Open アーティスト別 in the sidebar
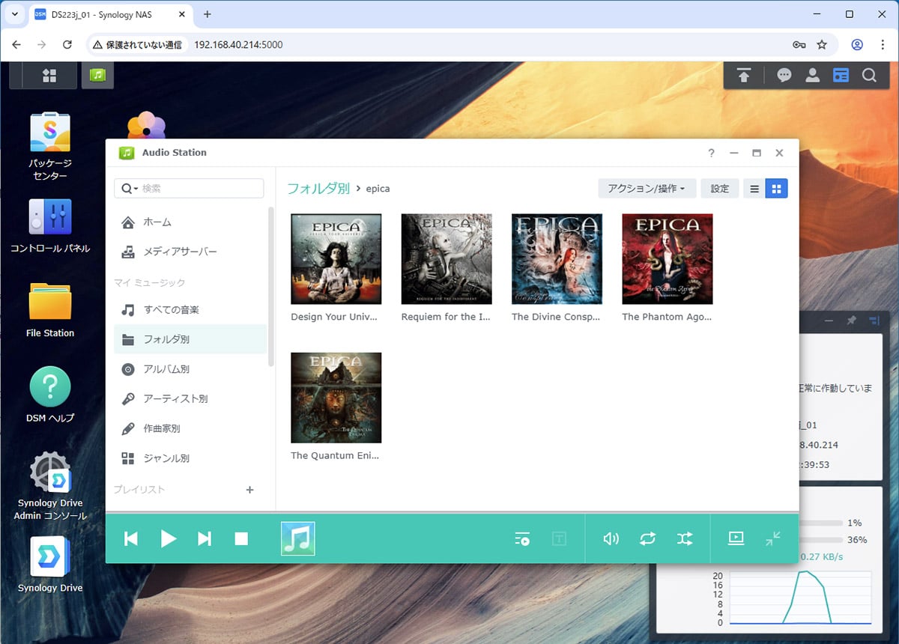This screenshot has height=644, width=899. 175,399
